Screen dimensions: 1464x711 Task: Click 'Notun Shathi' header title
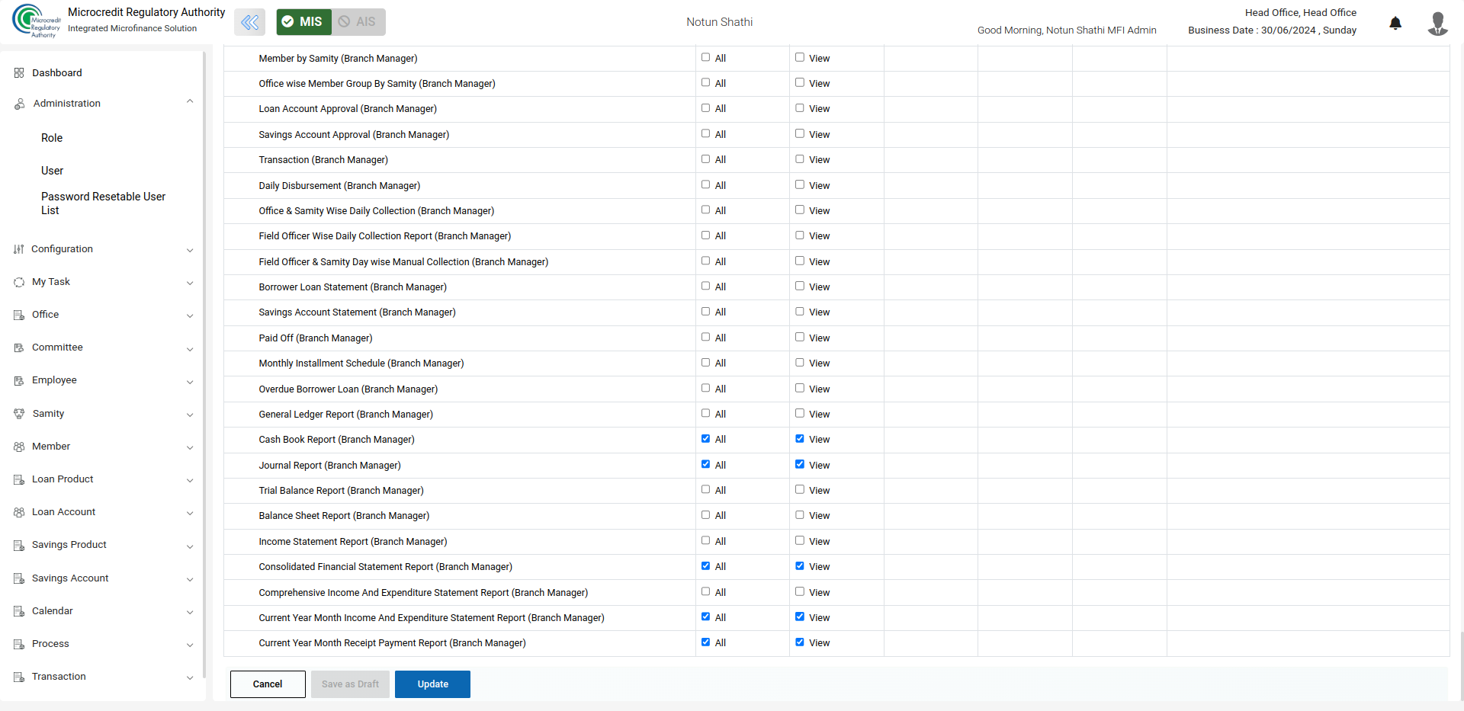(x=719, y=22)
